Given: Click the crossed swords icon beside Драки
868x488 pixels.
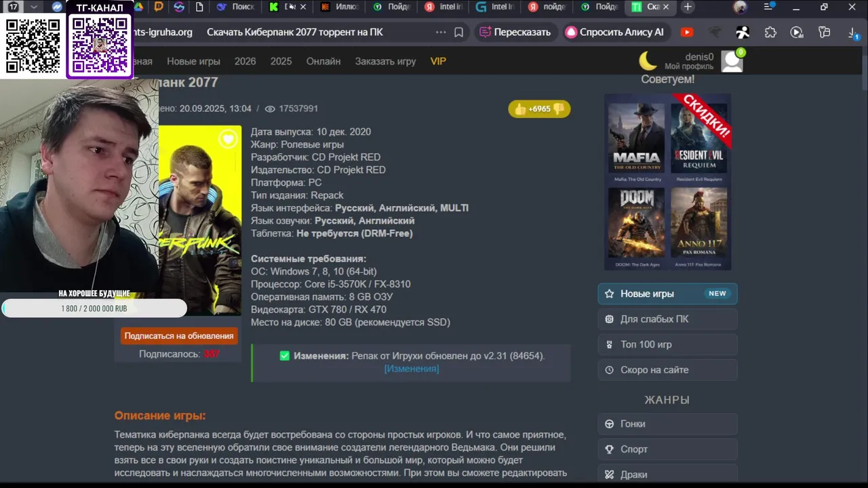Looking at the screenshot, I should 609,475.
